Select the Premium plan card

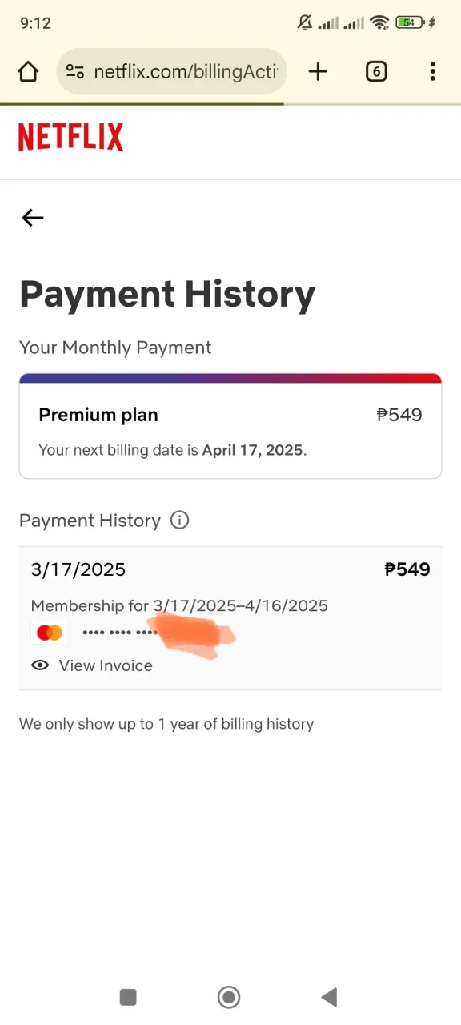pos(230,426)
